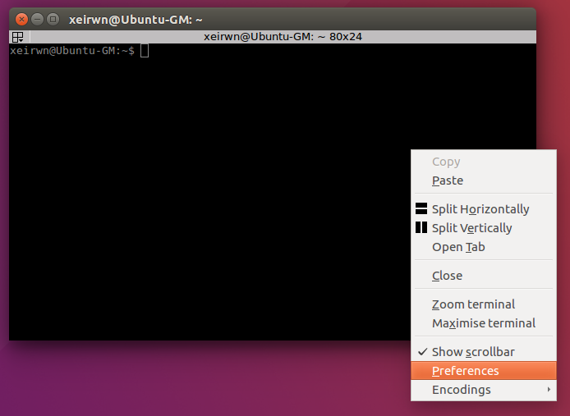Toggle the Show scrollbar checkmark

tap(422, 352)
